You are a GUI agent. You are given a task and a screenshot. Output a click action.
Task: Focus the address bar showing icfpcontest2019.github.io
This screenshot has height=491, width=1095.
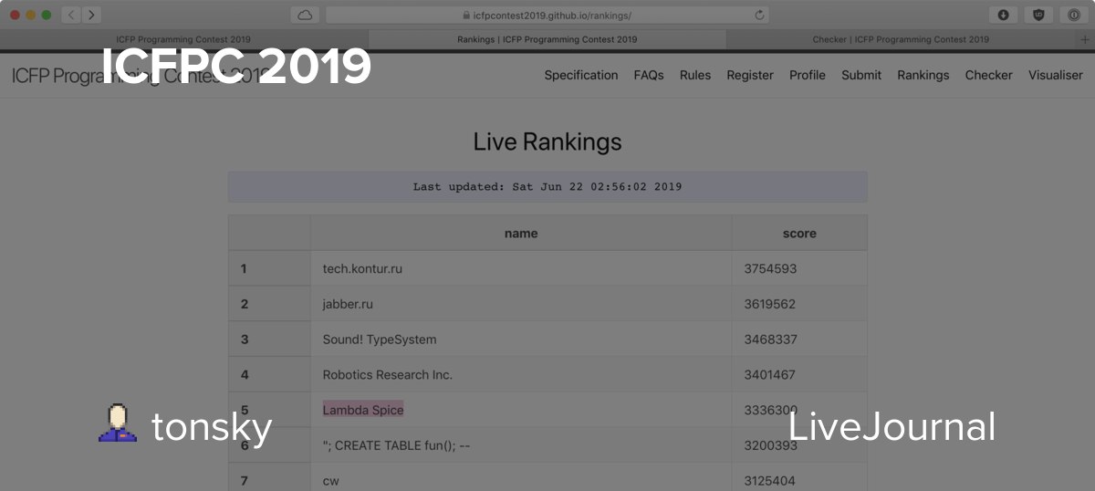(547, 15)
